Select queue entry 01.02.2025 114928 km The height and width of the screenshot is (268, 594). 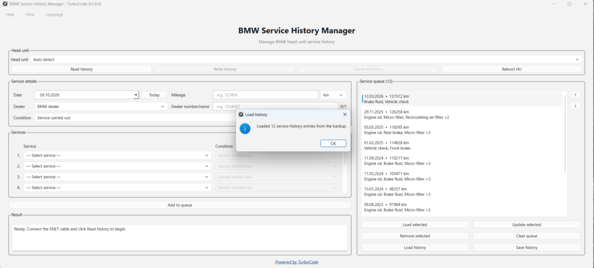(462, 145)
